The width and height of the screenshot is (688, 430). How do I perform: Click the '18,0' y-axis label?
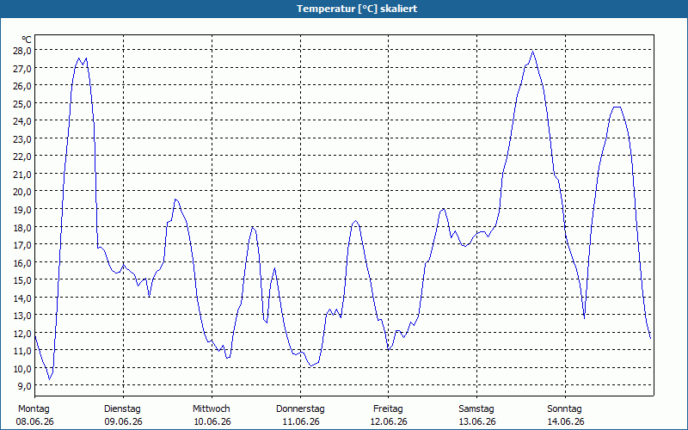pos(22,227)
